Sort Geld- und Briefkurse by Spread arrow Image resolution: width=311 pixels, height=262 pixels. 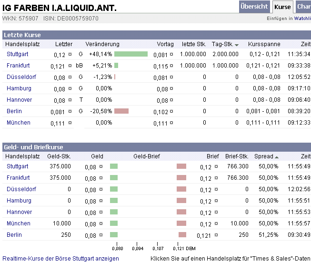pos(277,157)
